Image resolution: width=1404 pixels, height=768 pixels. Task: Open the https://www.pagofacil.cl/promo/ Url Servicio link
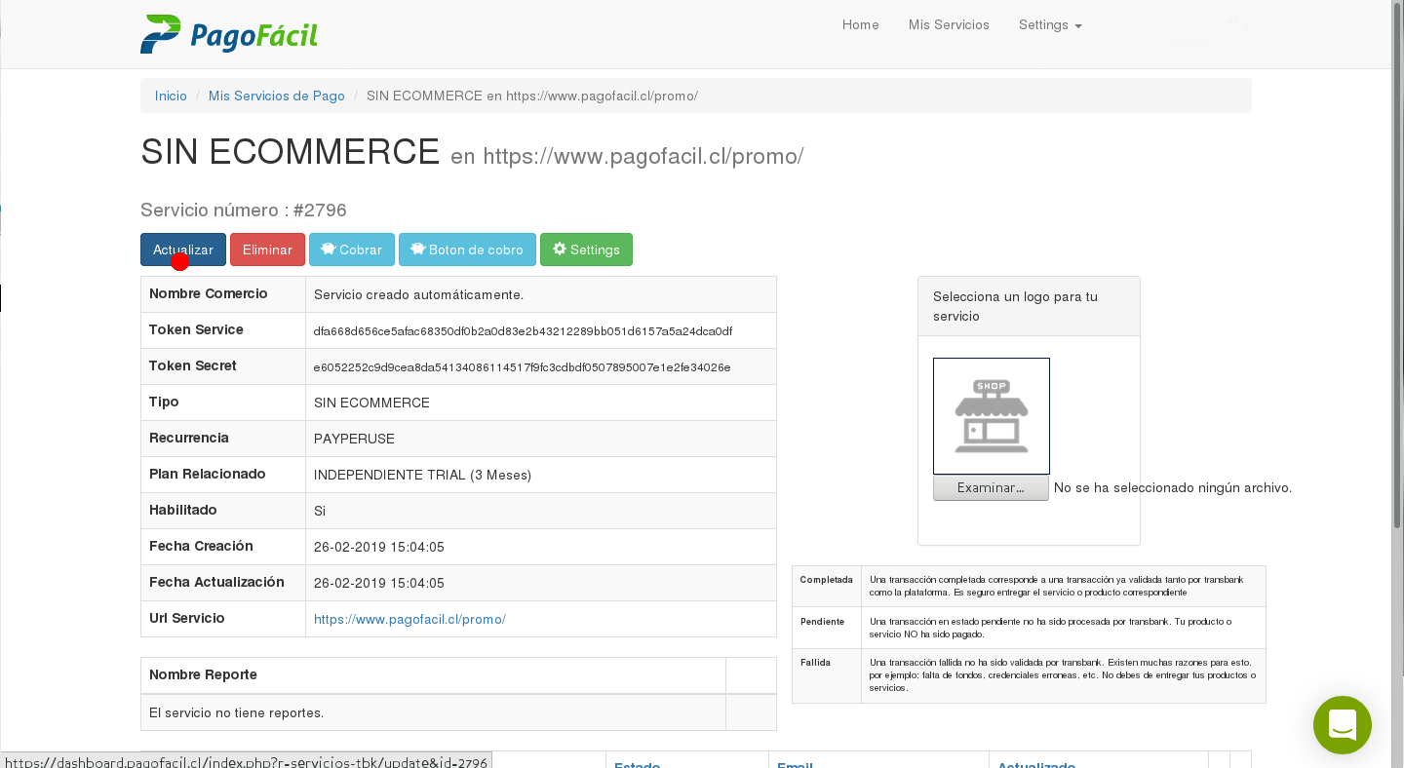click(x=409, y=619)
